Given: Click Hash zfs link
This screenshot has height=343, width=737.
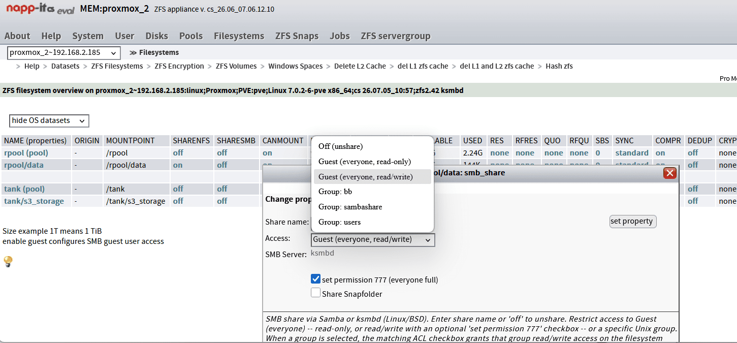Looking at the screenshot, I should (x=559, y=66).
